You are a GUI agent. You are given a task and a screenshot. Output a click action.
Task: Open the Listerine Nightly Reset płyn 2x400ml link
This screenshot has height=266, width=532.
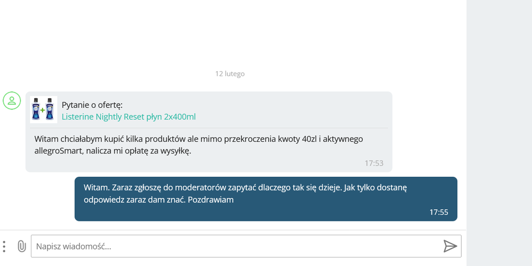tap(128, 117)
